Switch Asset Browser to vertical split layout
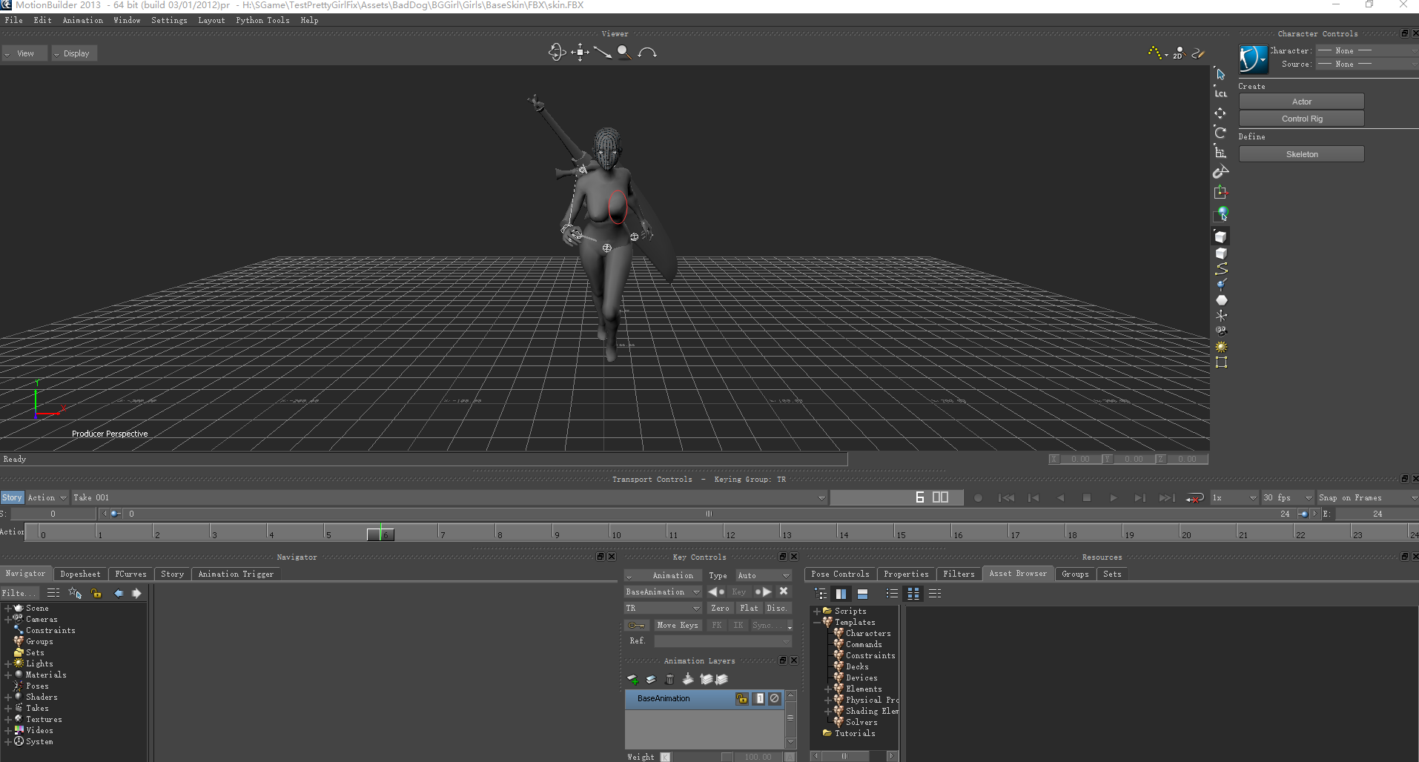1419x762 pixels. click(841, 594)
